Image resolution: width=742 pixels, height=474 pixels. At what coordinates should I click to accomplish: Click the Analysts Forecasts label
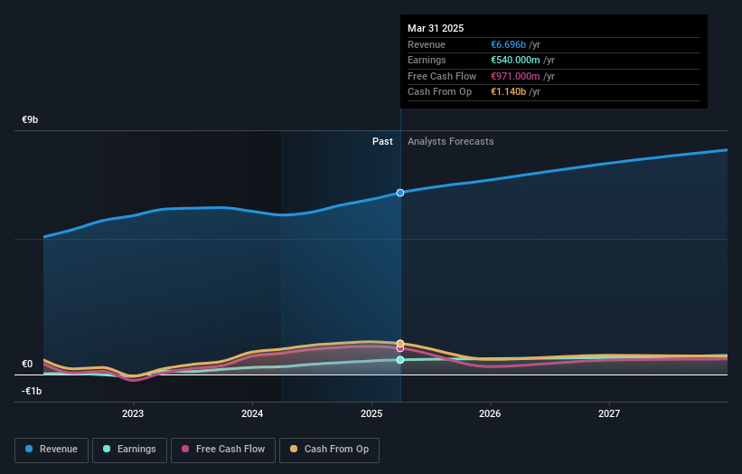coord(450,141)
